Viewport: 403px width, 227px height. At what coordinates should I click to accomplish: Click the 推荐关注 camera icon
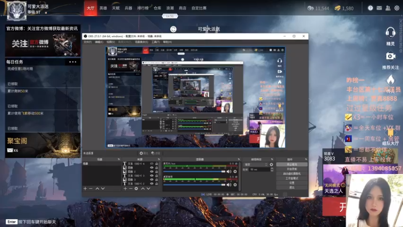point(390,56)
